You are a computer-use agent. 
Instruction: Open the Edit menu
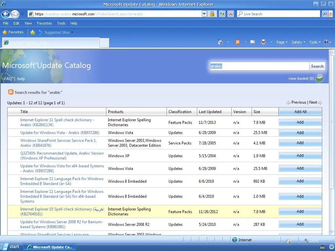tap(16, 23)
